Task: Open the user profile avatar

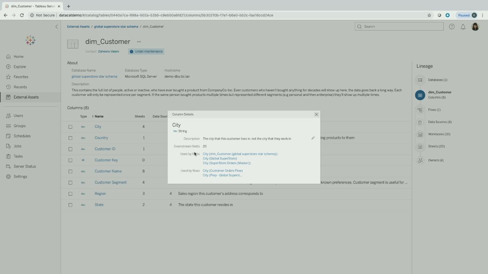Action: click(x=475, y=27)
